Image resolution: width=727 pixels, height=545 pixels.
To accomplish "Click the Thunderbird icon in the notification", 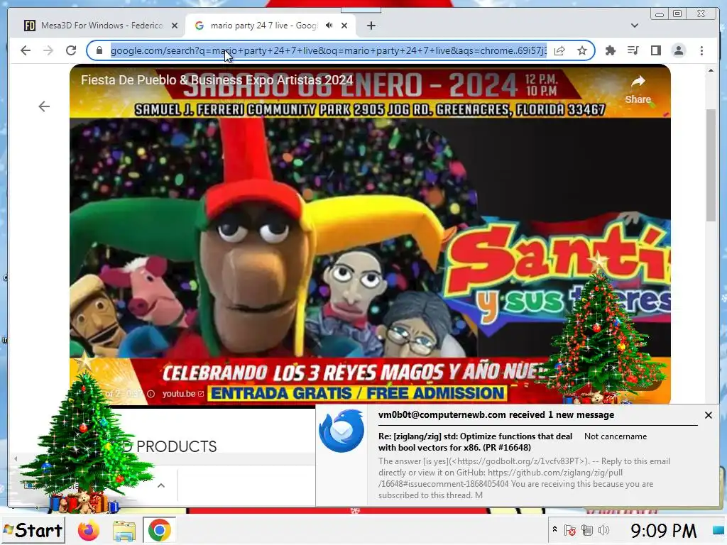I will 341,431.
